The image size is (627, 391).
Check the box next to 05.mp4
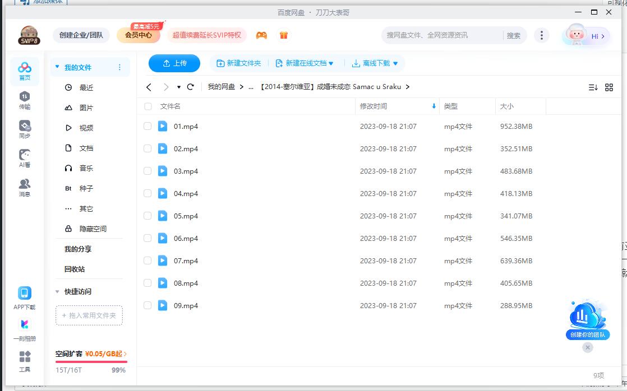(147, 216)
